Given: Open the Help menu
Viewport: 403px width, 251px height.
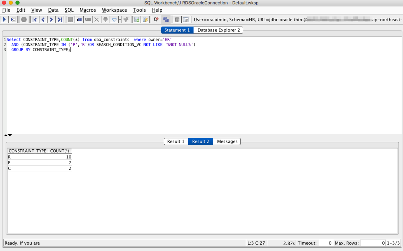Looking at the screenshot, I should (x=157, y=10).
